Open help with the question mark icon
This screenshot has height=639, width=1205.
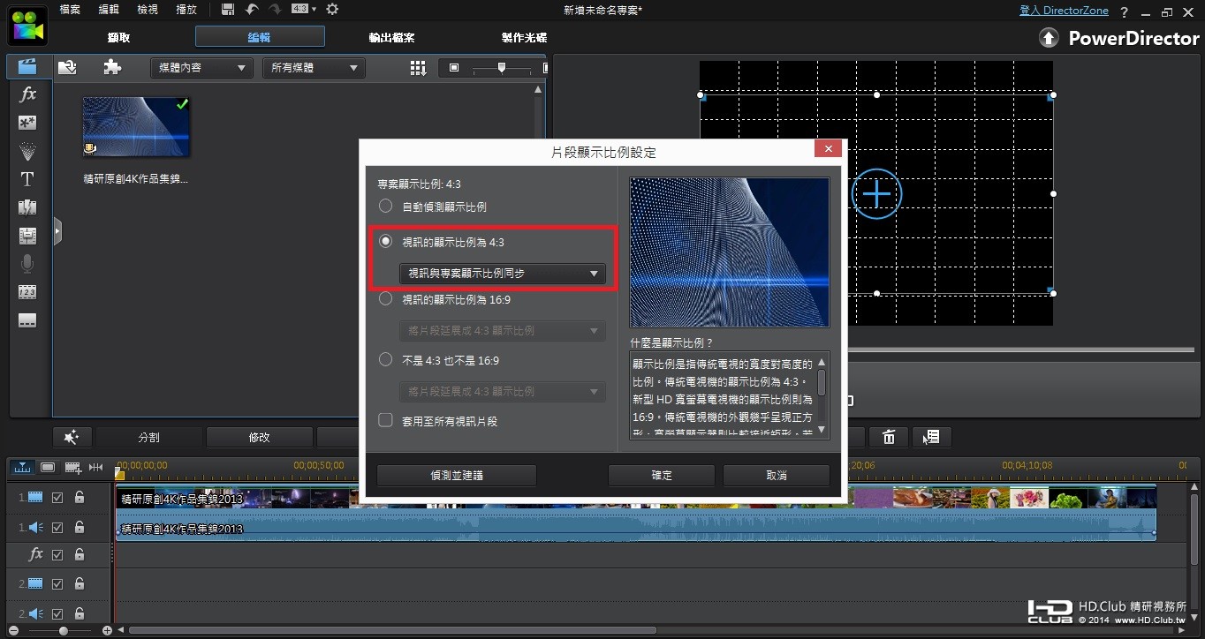tap(1125, 11)
